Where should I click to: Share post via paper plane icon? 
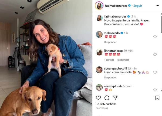coord(115,98)
